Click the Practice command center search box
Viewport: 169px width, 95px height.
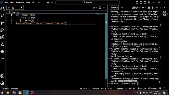pos(87,2)
